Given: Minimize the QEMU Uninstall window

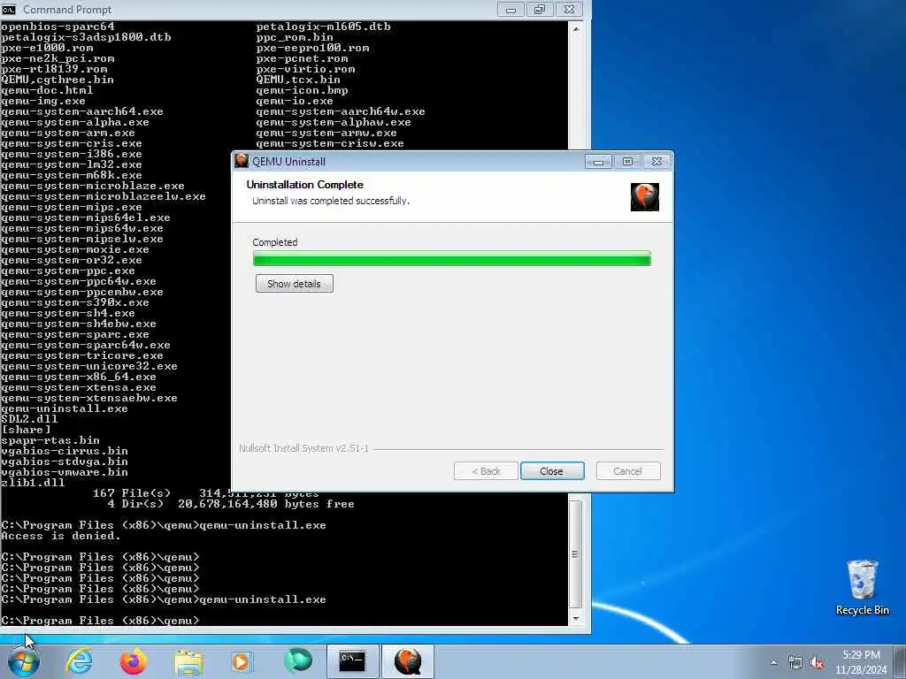Looking at the screenshot, I should click(x=598, y=162).
